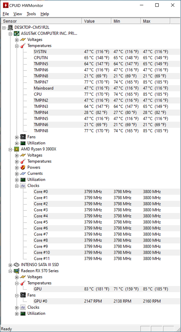This screenshot has height=332, width=181.
Task: Click the Value column header
Action: pos(96,21)
